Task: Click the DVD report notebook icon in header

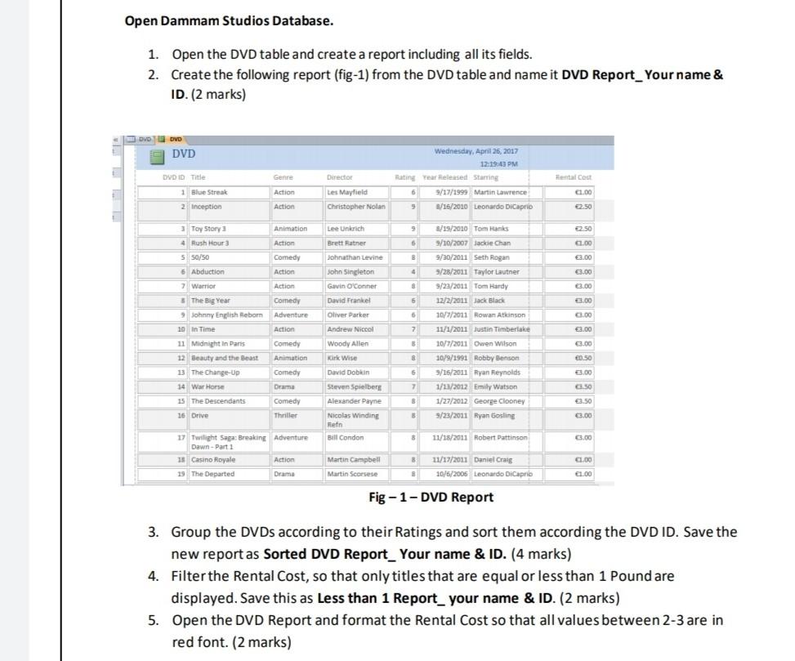Action: pos(158,155)
